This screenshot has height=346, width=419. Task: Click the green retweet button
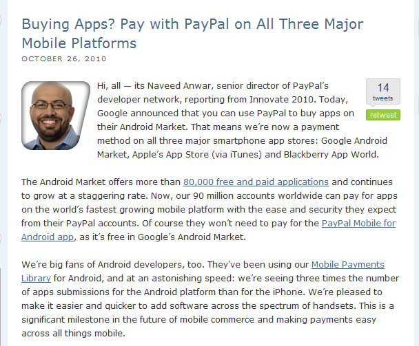(383, 115)
